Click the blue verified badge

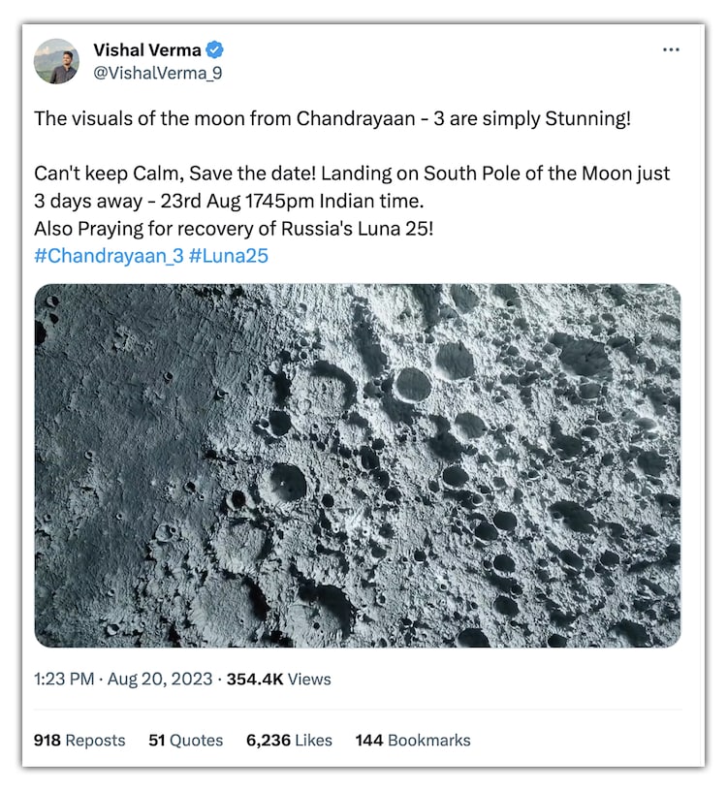click(218, 49)
